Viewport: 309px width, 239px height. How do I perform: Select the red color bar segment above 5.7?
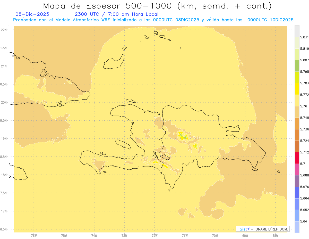tap(297, 158)
